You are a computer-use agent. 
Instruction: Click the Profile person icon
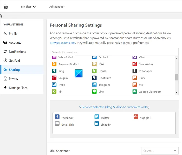click(5, 34)
